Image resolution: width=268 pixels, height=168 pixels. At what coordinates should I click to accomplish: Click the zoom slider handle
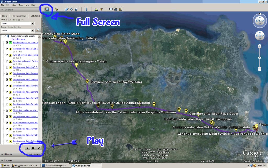coord(259,57)
